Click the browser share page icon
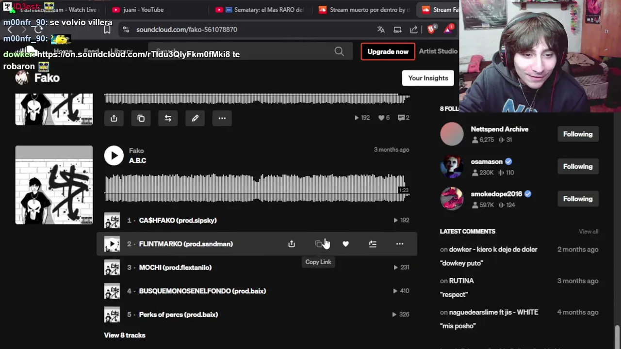This screenshot has height=349, width=621. pyautogui.click(x=414, y=30)
